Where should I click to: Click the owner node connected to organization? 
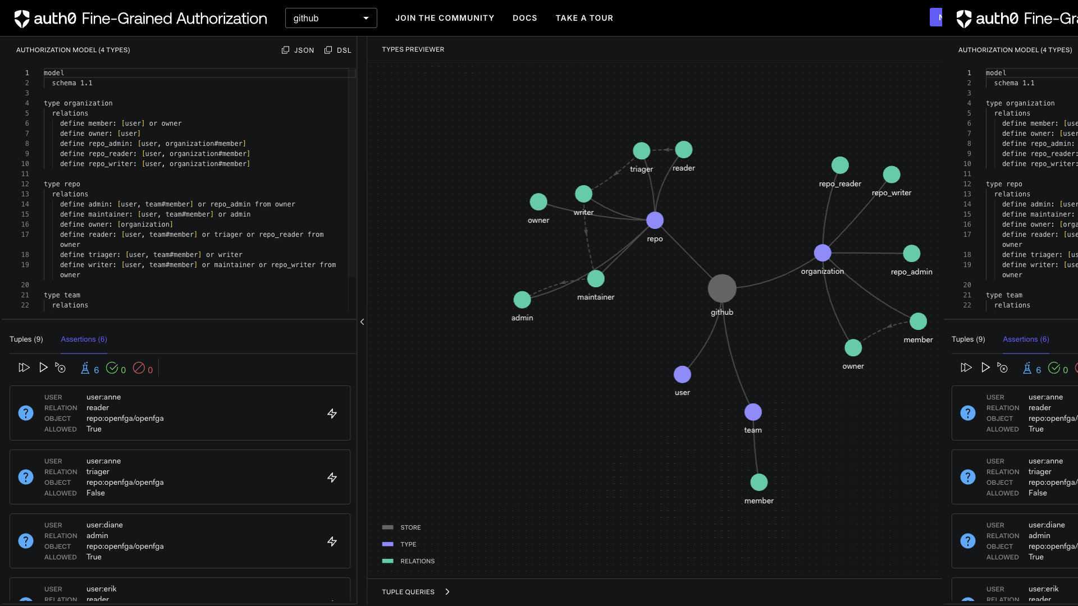[853, 348]
